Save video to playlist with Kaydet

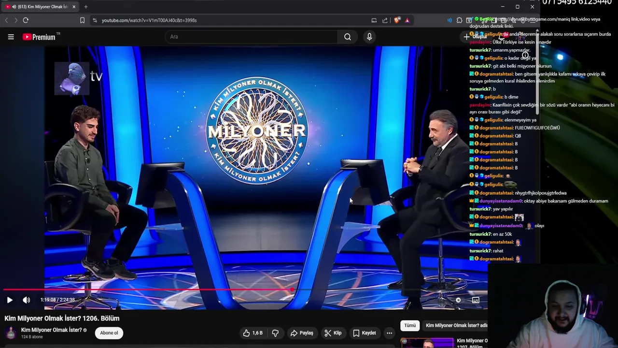pos(364,333)
